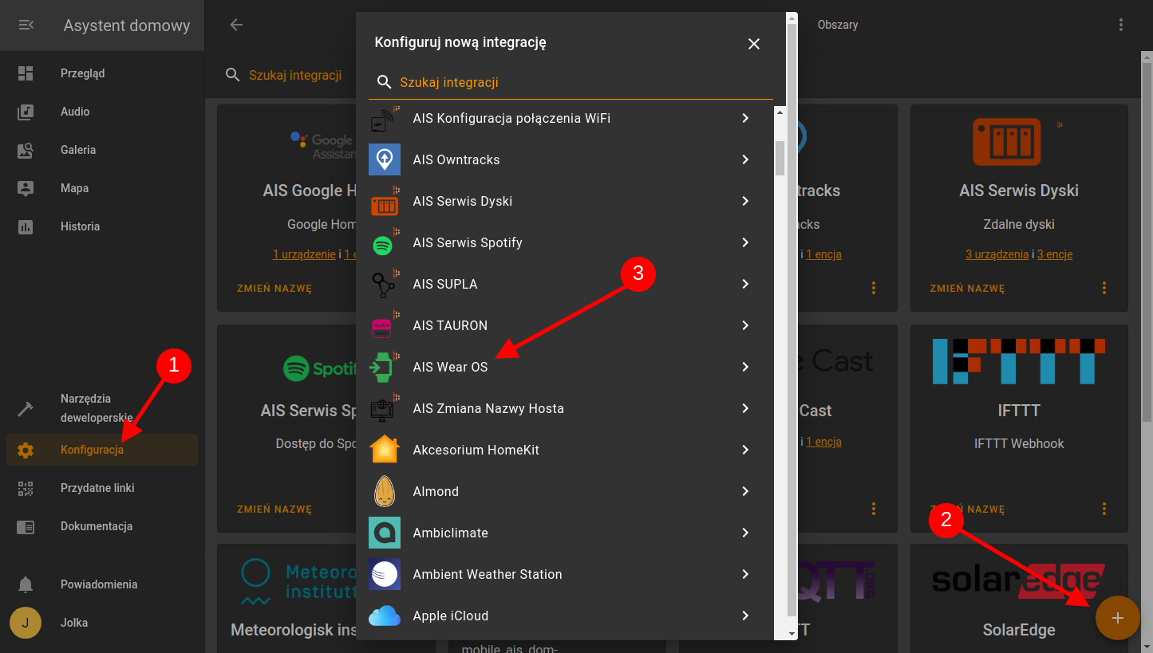The image size is (1153, 653).
Task: Expand the AIS Owntracks chevron
Action: click(x=745, y=159)
